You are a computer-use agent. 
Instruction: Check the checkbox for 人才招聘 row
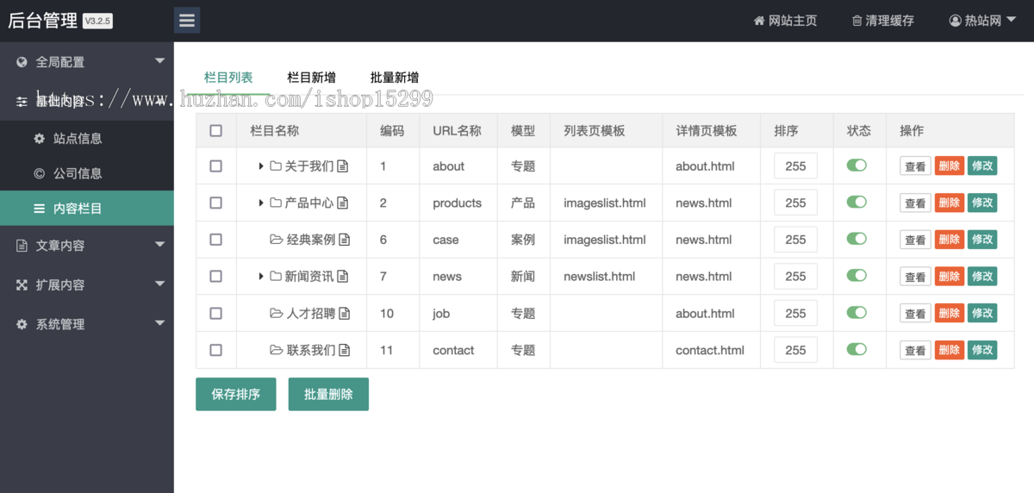[216, 314]
